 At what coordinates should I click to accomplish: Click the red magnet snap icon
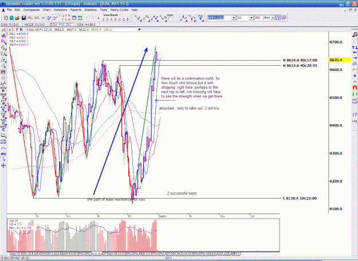pos(355,88)
